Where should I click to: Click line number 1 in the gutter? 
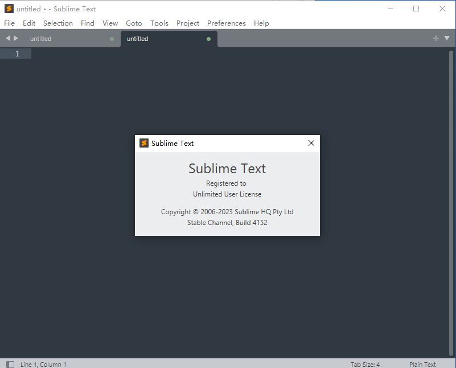[x=17, y=54]
